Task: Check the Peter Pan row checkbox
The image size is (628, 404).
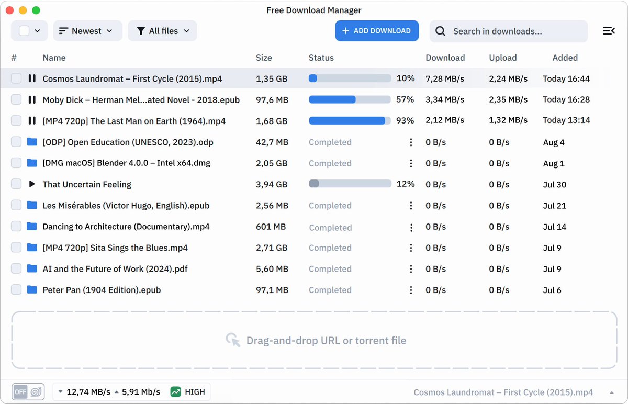Action: pyautogui.click(x=16, y=289)
